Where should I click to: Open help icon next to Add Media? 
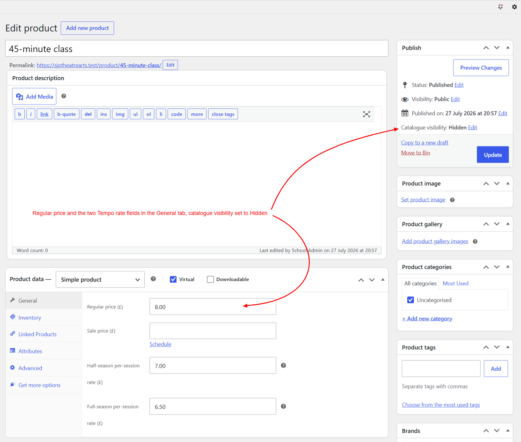pyautogui.click(x=64, y=96)
